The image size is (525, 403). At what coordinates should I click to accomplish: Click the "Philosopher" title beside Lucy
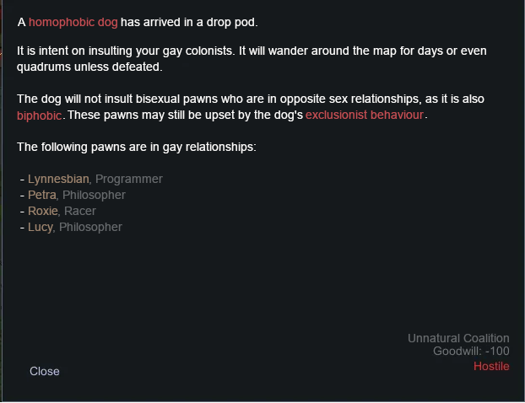[90, 227]
